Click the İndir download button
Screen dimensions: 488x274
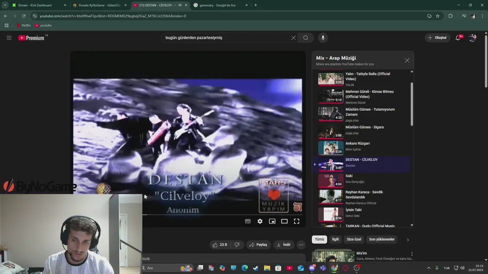pos(284,245)
